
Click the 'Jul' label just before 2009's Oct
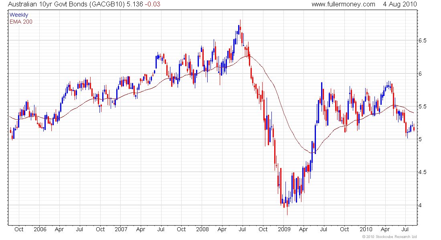324,229
